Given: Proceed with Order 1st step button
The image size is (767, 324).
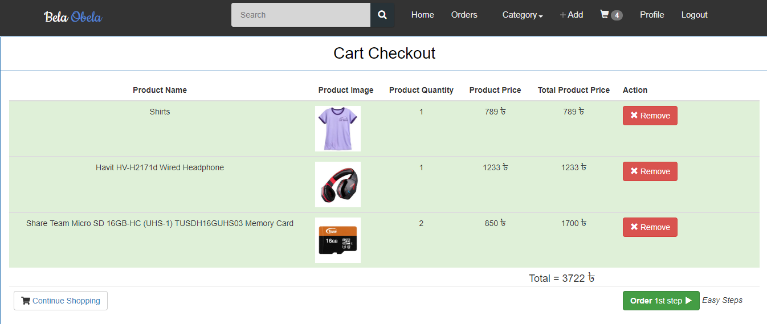Looking at the screenshot, I should point(661,301).
